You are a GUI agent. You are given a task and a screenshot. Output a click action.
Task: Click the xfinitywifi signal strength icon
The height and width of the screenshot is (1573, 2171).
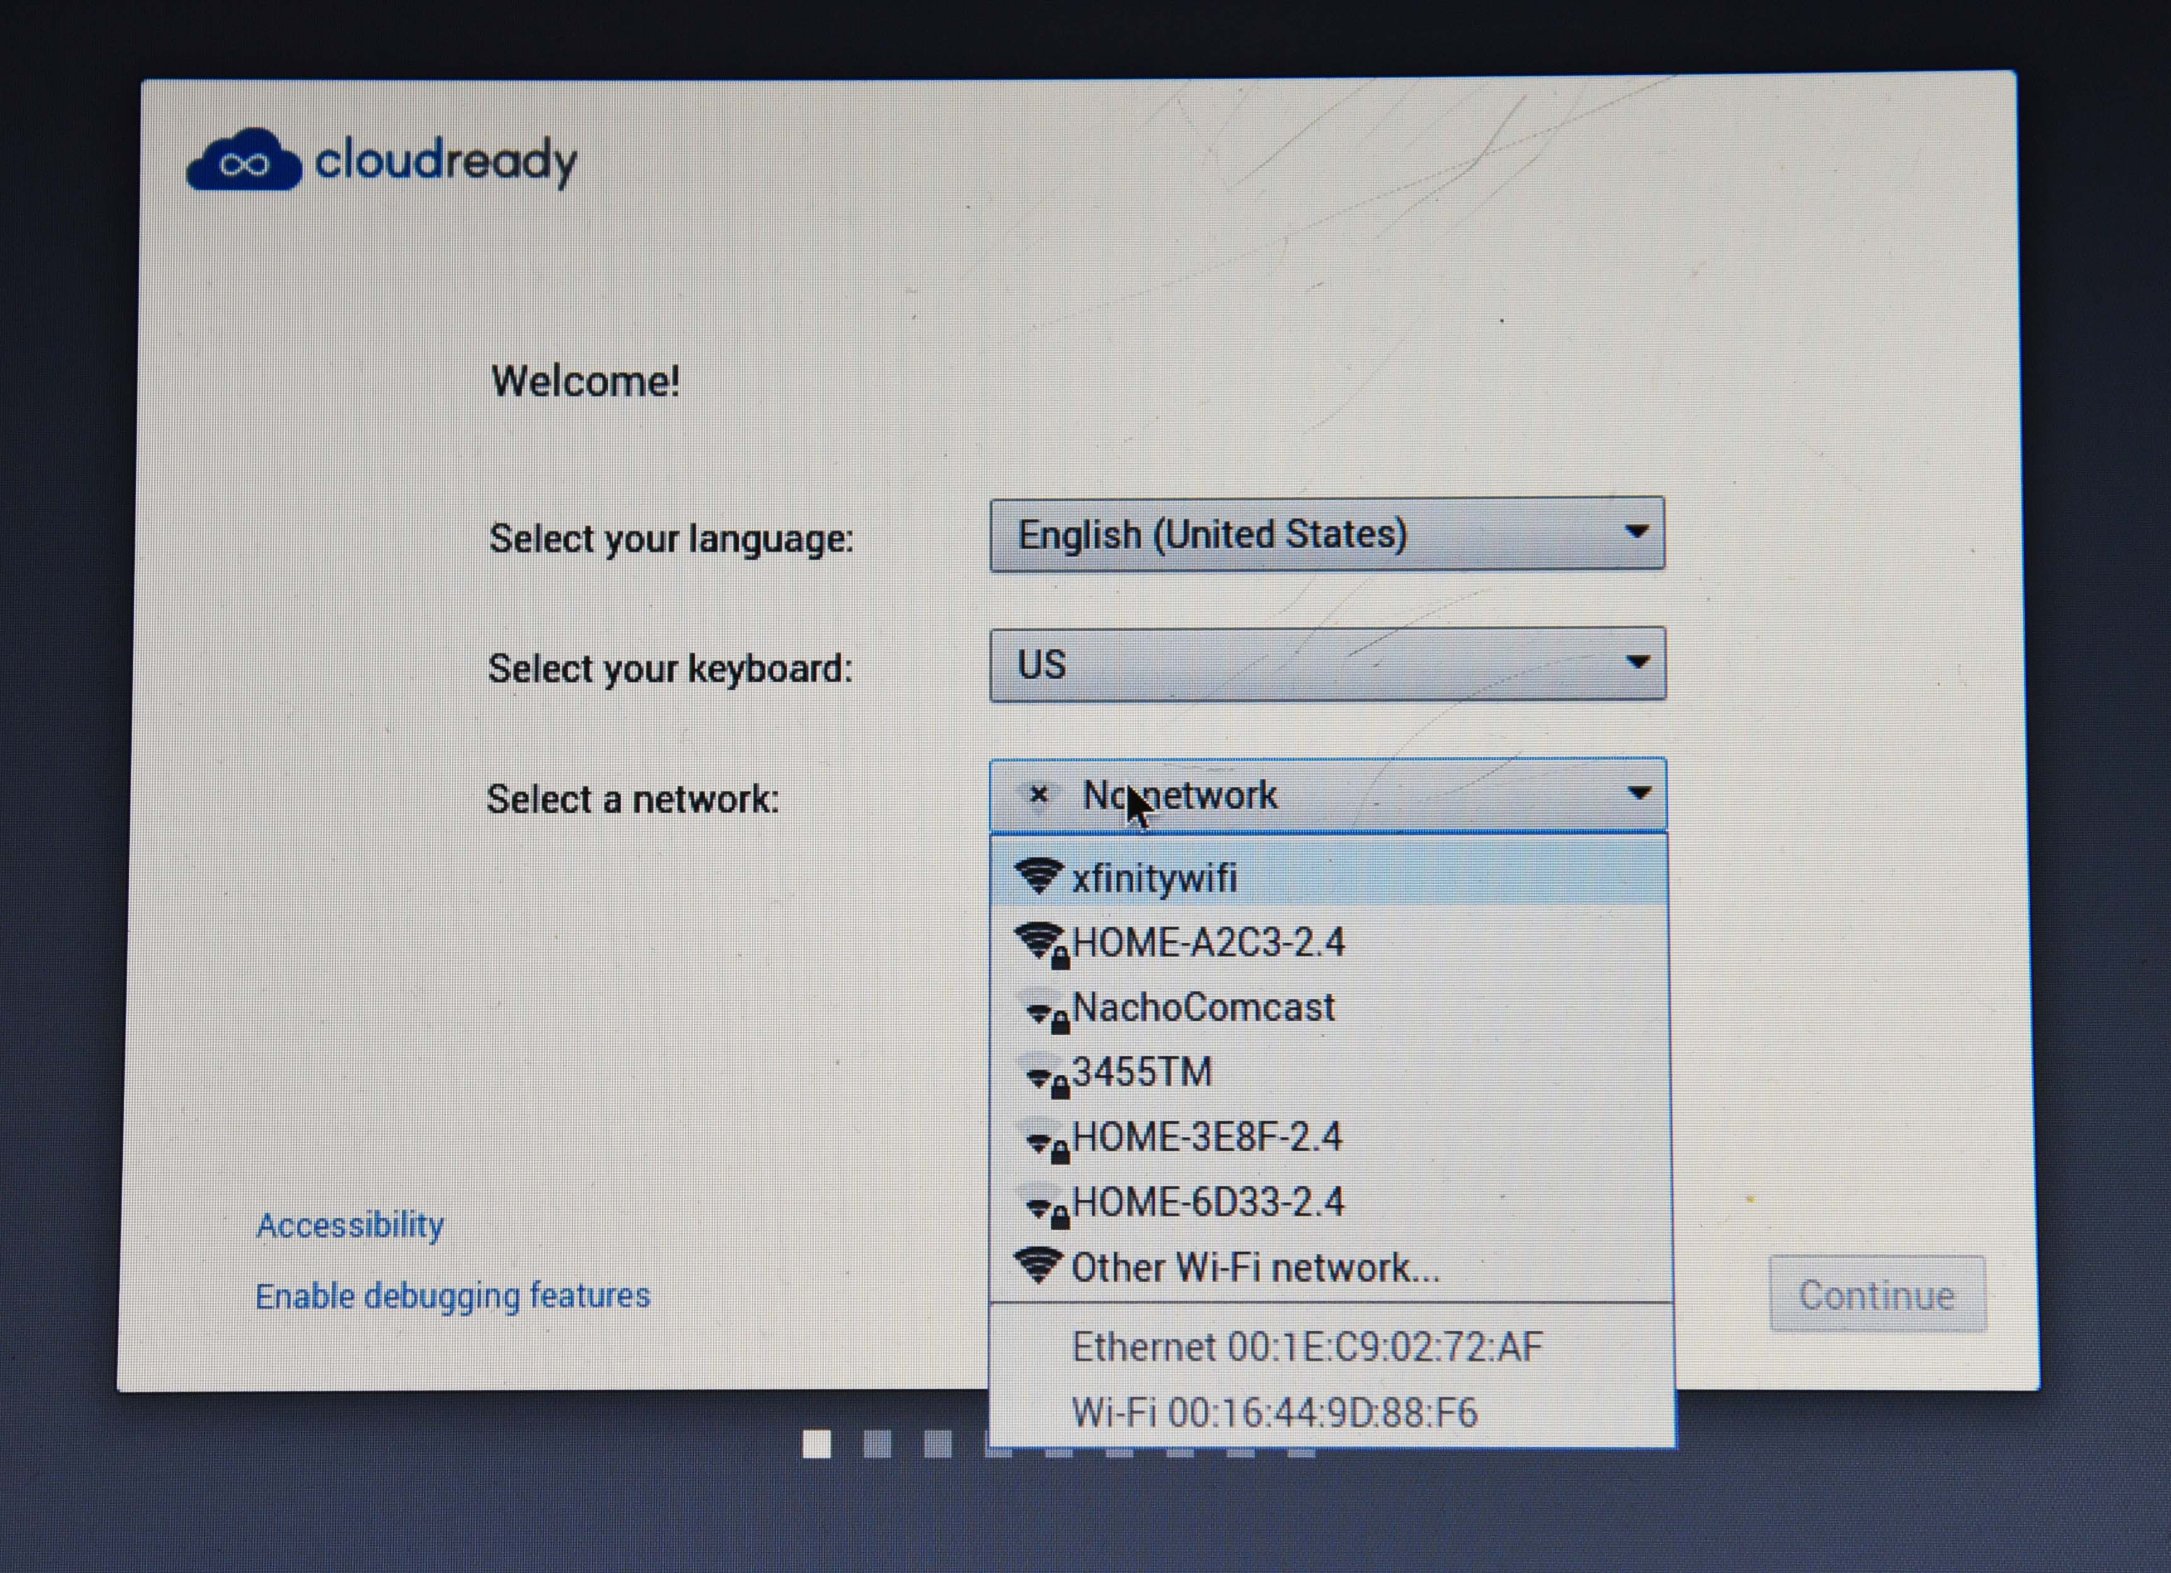click(x=1039, y=876)
